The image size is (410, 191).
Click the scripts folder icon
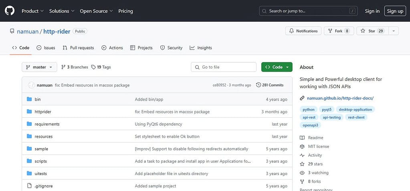click(x=29, y=161)
